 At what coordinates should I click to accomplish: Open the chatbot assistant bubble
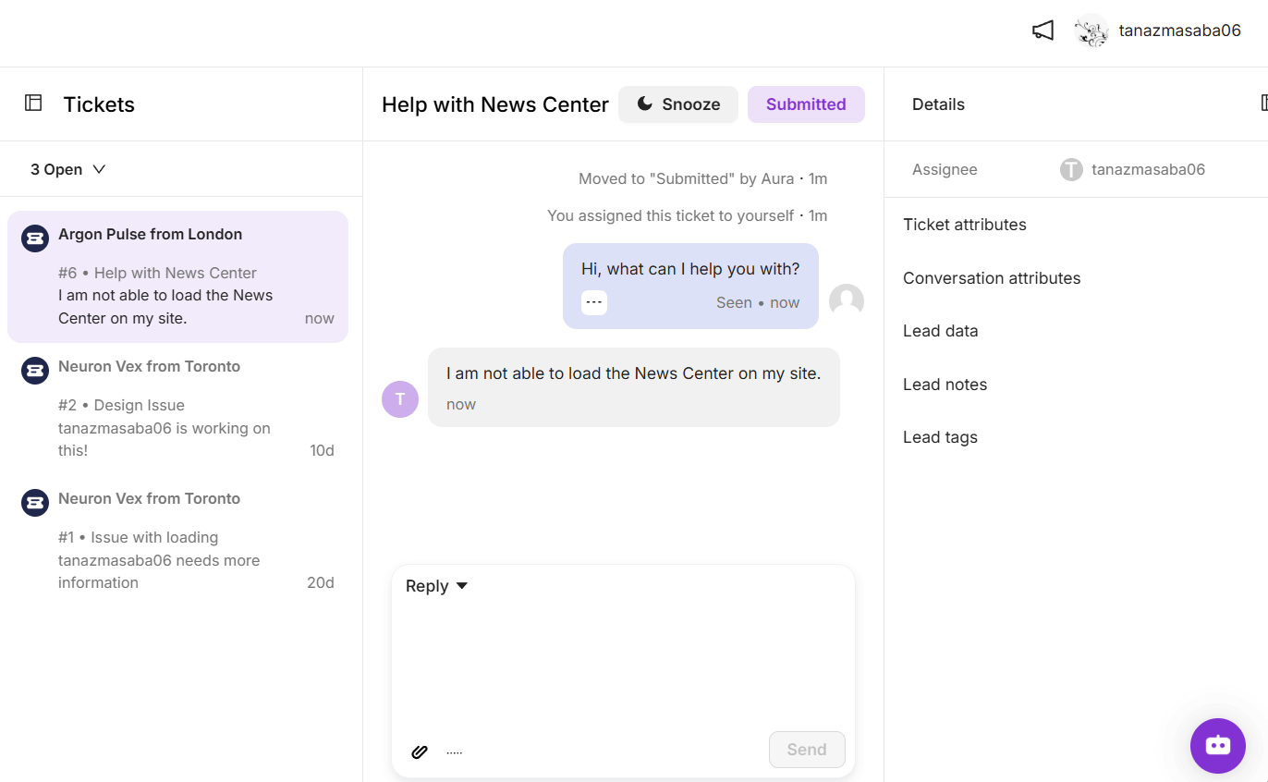[1218, 746]
